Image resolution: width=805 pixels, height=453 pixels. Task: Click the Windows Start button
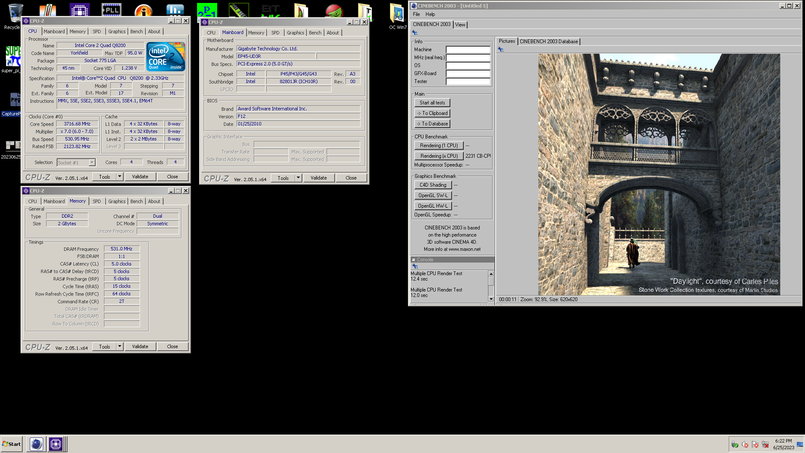point(11,444)
